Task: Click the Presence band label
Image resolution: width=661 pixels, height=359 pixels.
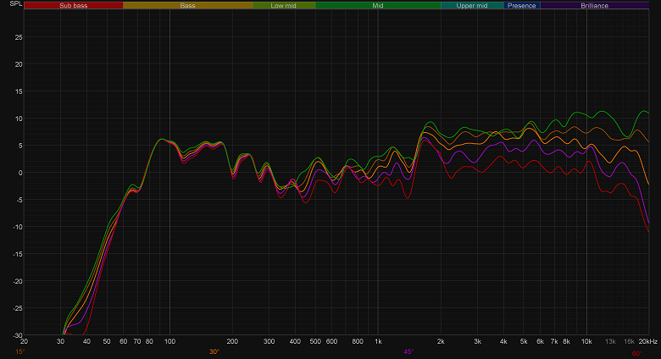Action: click(521, 5)
